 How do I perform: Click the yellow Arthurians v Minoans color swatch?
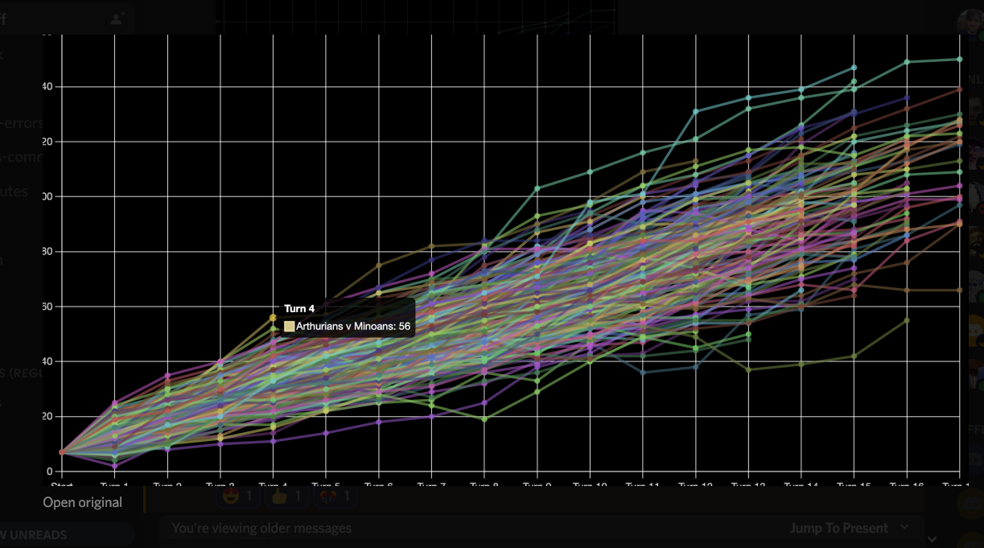289,326
